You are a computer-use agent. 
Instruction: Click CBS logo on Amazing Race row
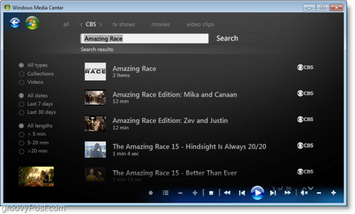click(305, 68)
